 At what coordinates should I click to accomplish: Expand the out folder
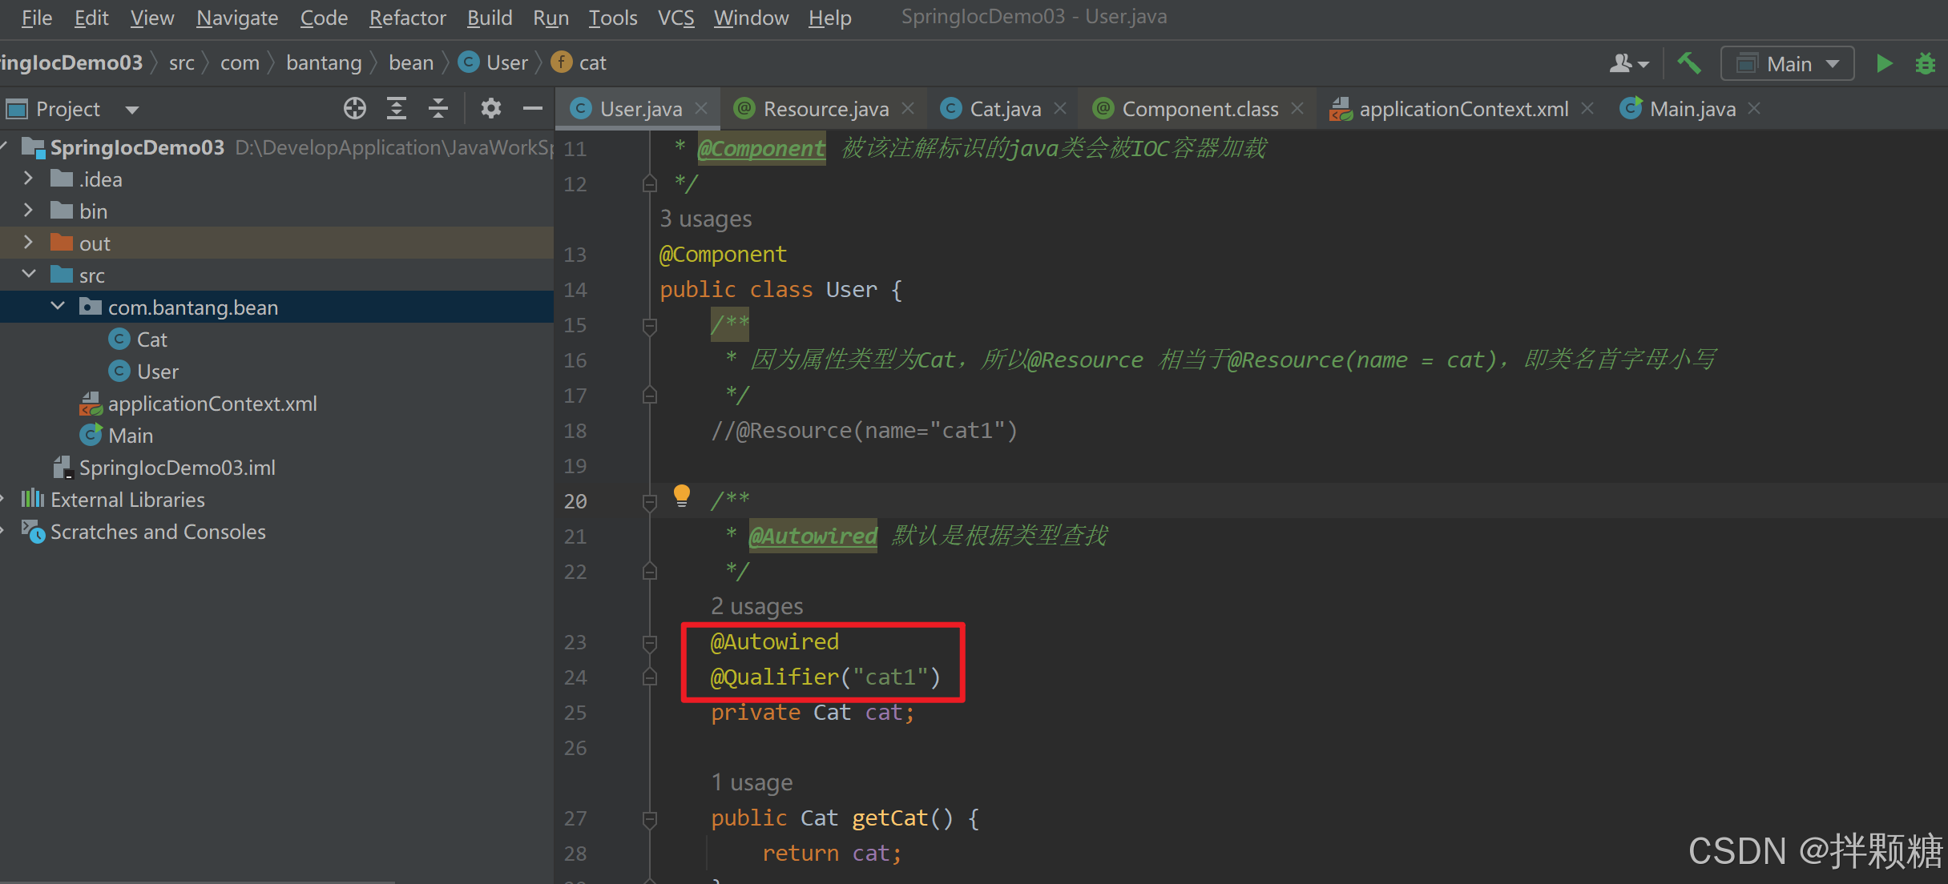coord(29,243)
